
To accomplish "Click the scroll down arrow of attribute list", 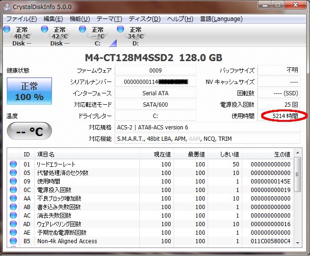I will [x=298, y=243].
